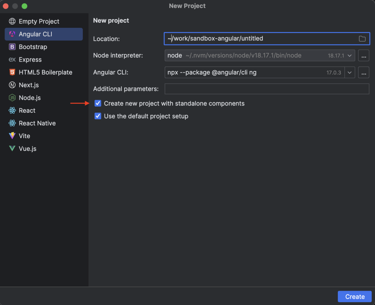Click the New Project window title

[x=187, y=6]
